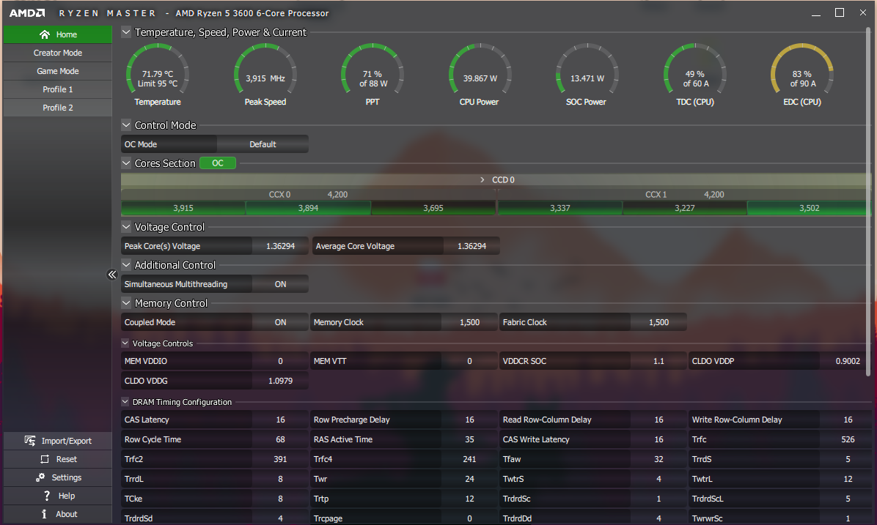Screen dimensions: 877x525
Task: Select core bar showing 3,915
Action: (x=183, y=208)
